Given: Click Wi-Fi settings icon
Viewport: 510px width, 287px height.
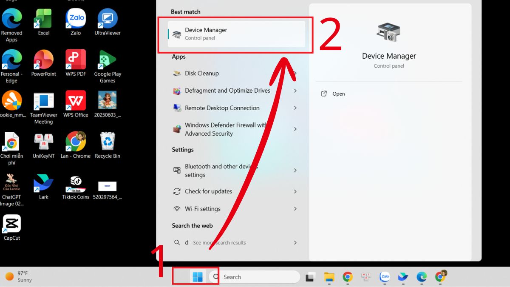Looking at the screenshot, I should click(x=177, y=209).
